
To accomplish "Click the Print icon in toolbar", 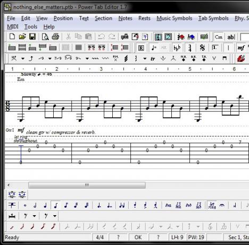I will point(55,37).
